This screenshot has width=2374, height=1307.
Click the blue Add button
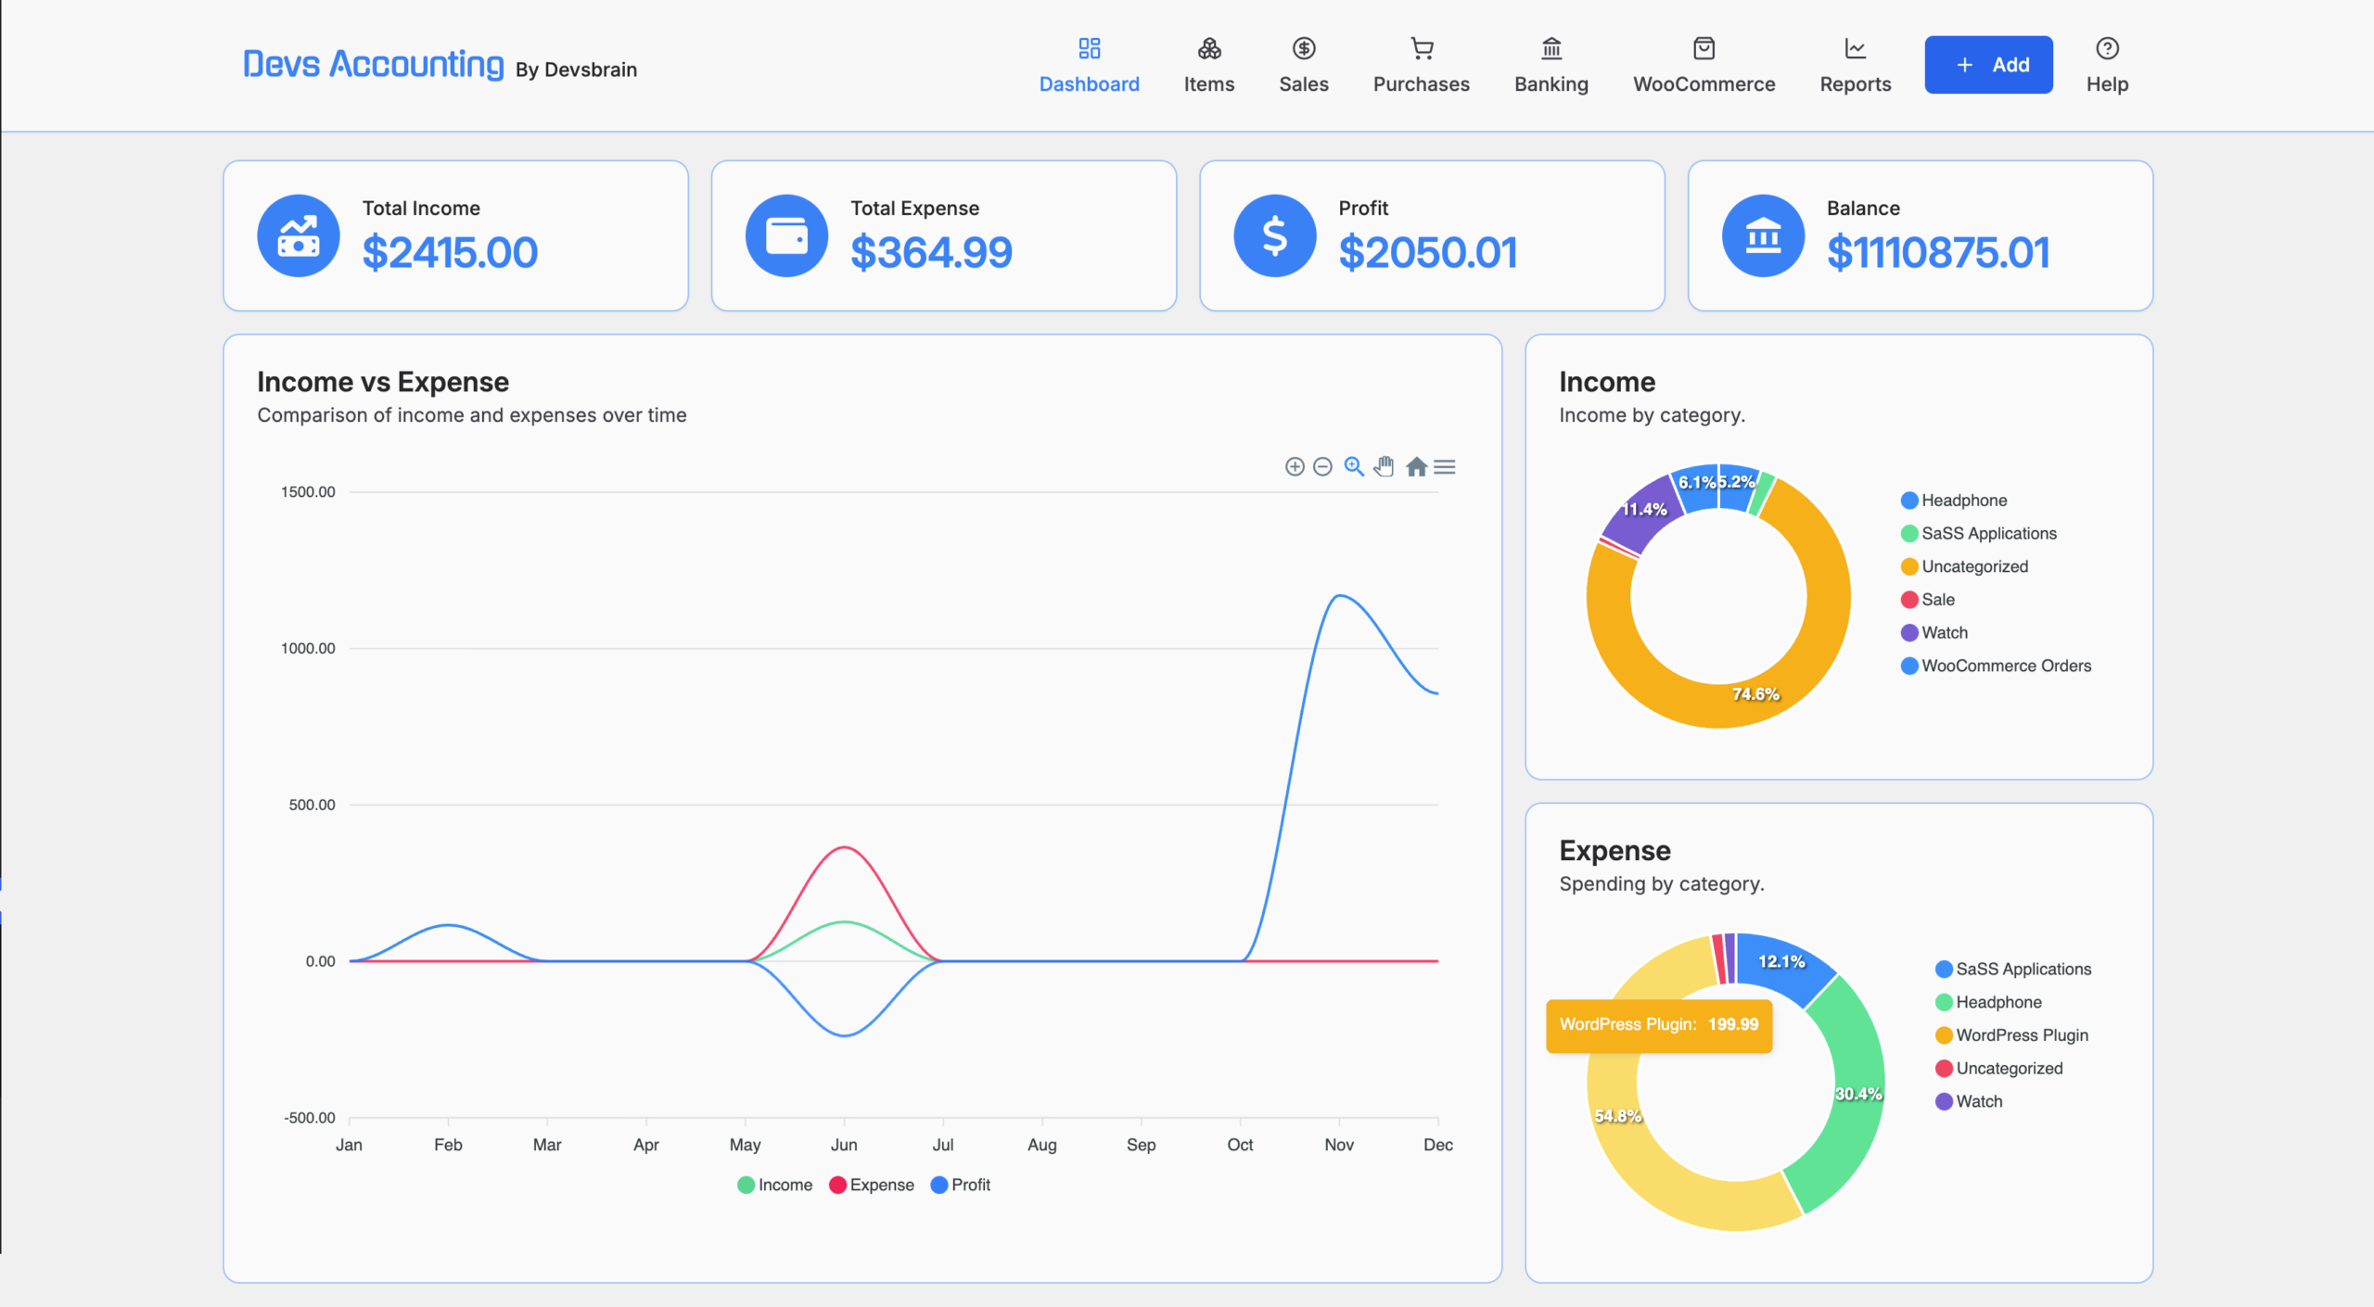coord(1988,65)
